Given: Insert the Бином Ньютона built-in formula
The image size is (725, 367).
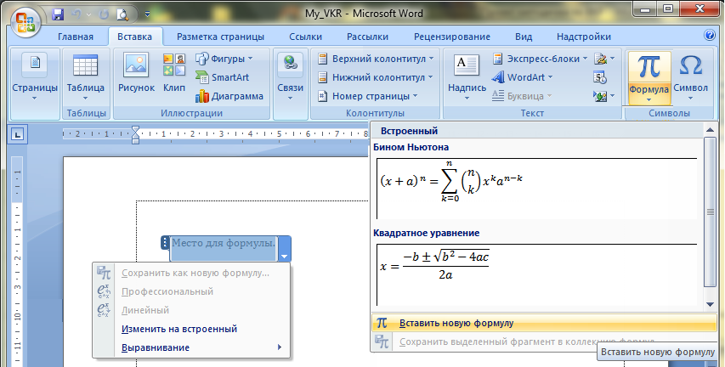Looking at the screenshot, I should pos(537,189).
